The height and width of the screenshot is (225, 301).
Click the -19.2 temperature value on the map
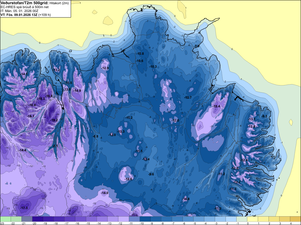click(54, 120)
